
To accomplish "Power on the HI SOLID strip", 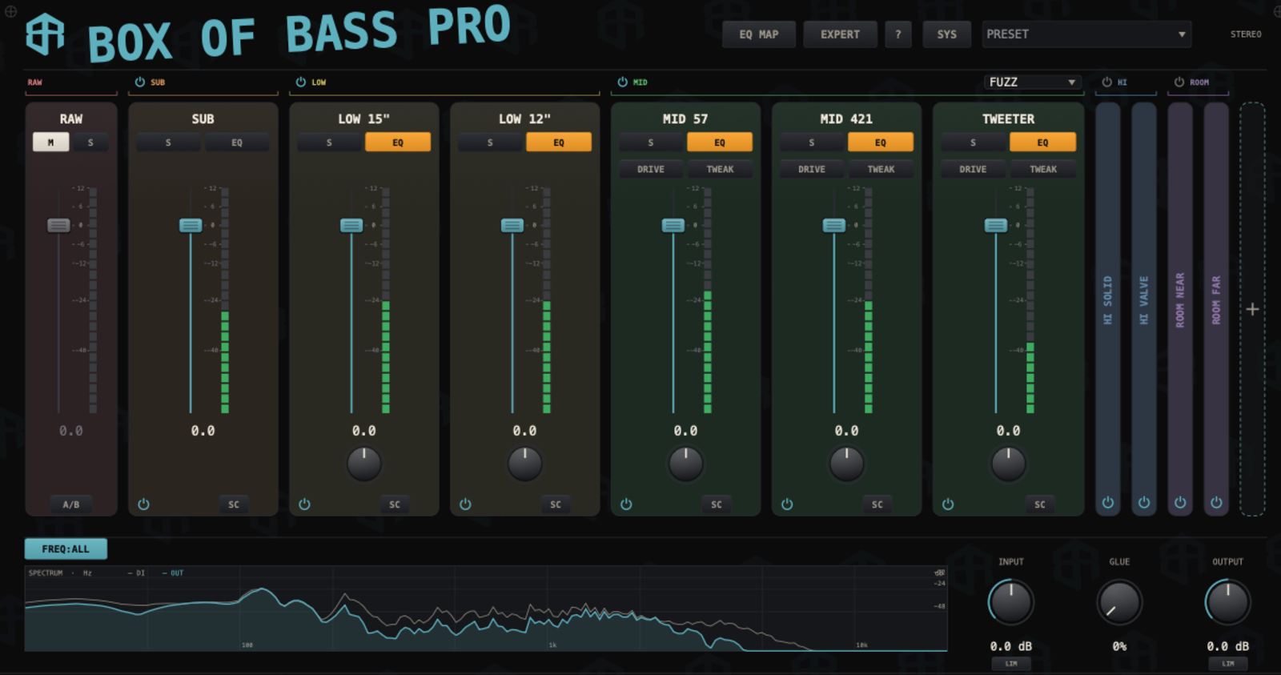I will [1108, 503].
